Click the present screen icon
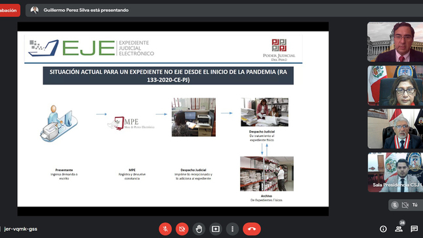Viewport: 423px width, 238px height. pos(216,229)
